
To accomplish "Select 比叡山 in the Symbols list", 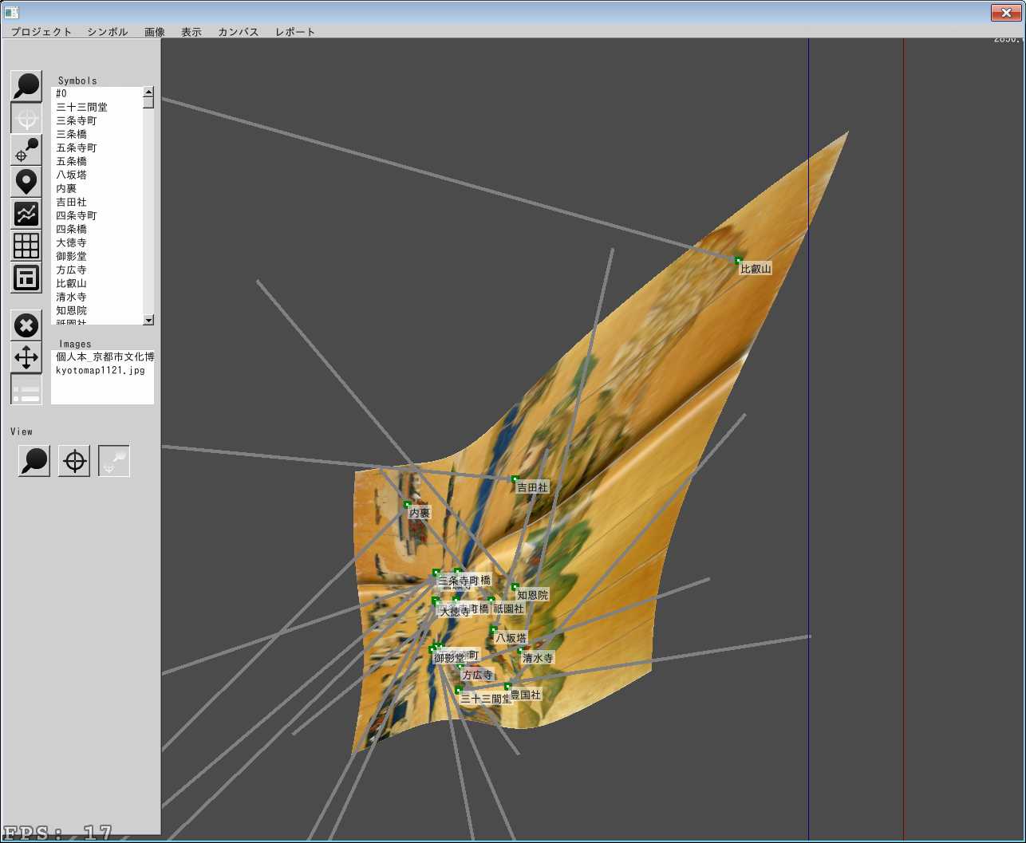I will coord(97,283).
